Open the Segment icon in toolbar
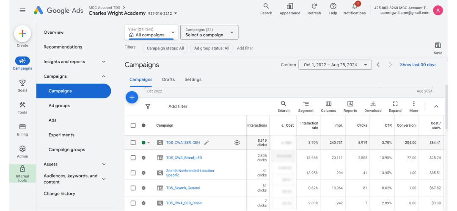This screenshot has width=457, height=211. [306, 104]
